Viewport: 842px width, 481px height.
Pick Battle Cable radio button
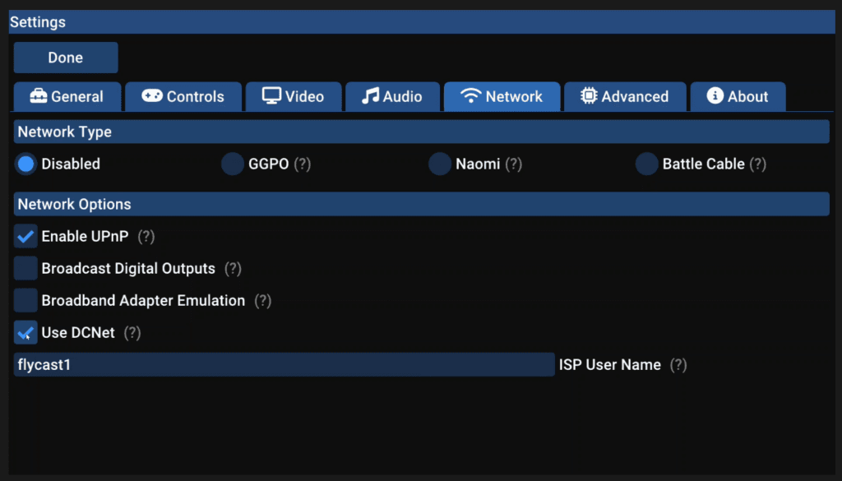tap(647, 164)
